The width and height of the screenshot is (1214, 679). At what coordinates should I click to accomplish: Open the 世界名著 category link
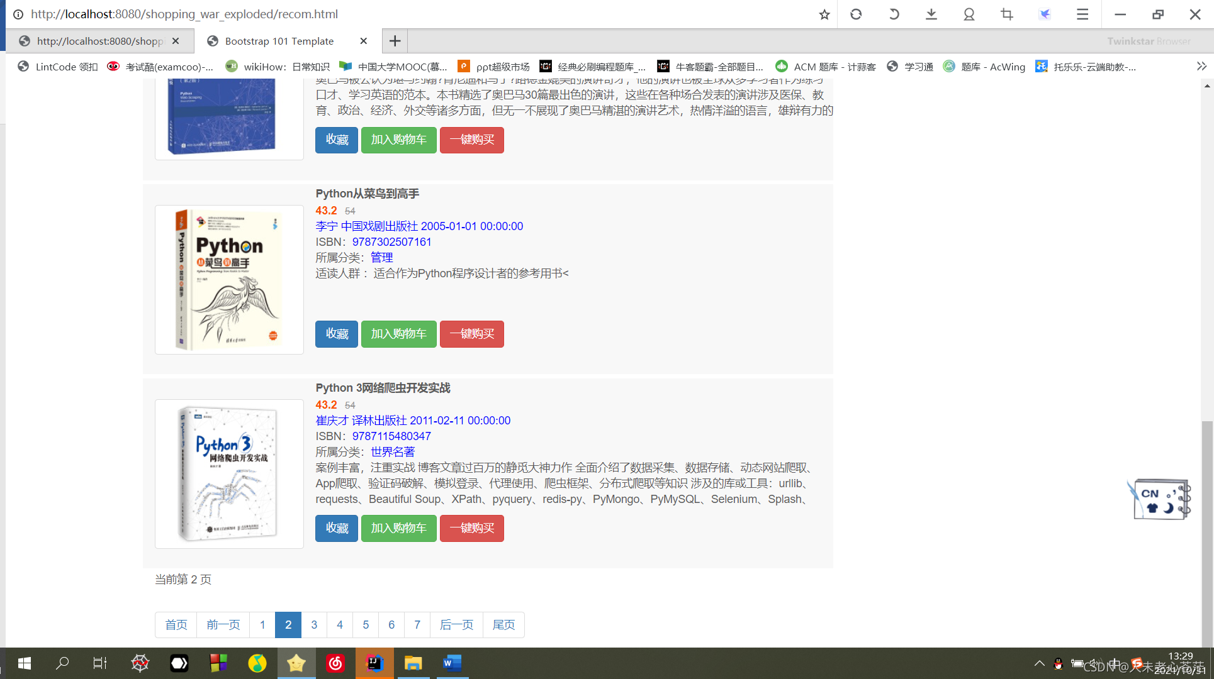click(393, 452)
